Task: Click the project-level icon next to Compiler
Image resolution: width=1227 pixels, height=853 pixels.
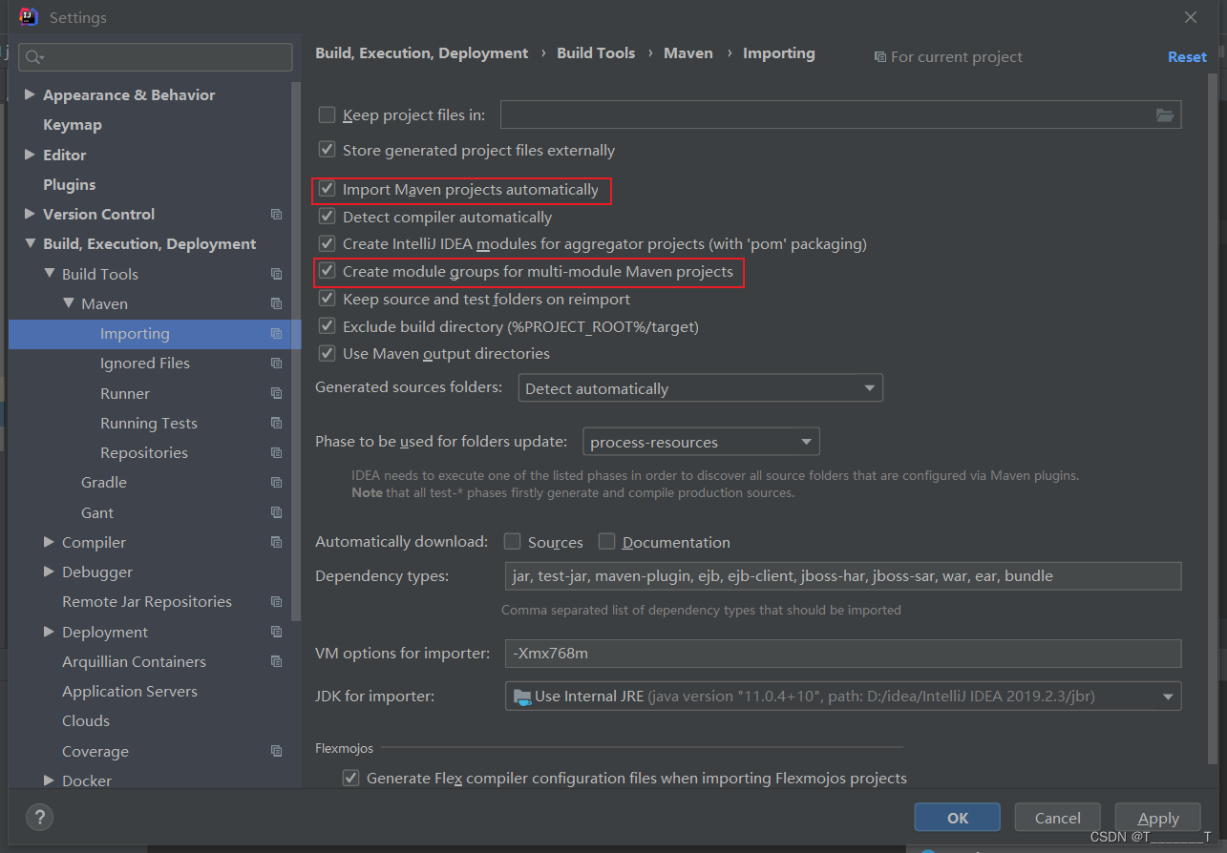Action: 276,542
